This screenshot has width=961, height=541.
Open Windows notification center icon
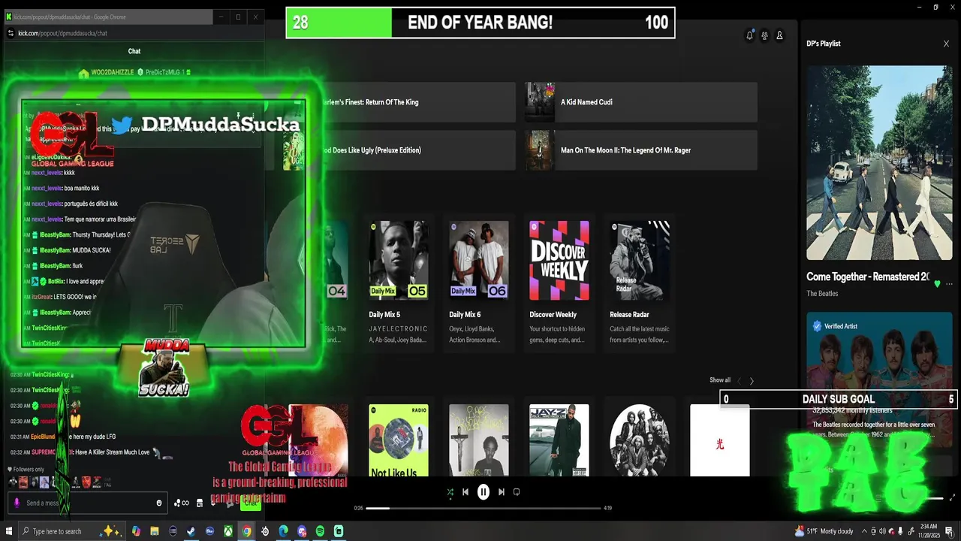click(949, 531)
